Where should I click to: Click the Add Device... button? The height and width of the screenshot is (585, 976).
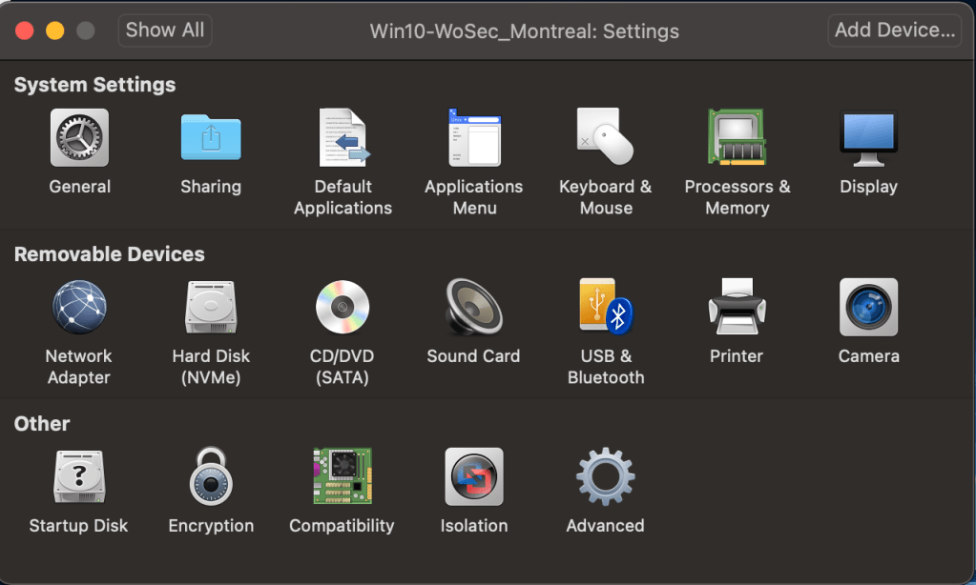pos(894,30)
